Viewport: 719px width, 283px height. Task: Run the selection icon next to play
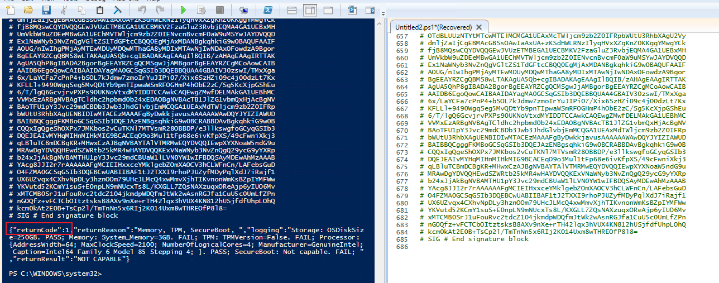pos(201,10)
